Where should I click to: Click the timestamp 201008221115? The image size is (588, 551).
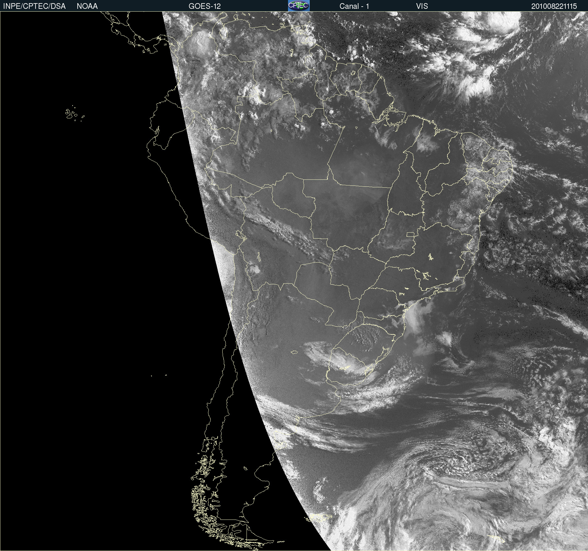point(554,6)
